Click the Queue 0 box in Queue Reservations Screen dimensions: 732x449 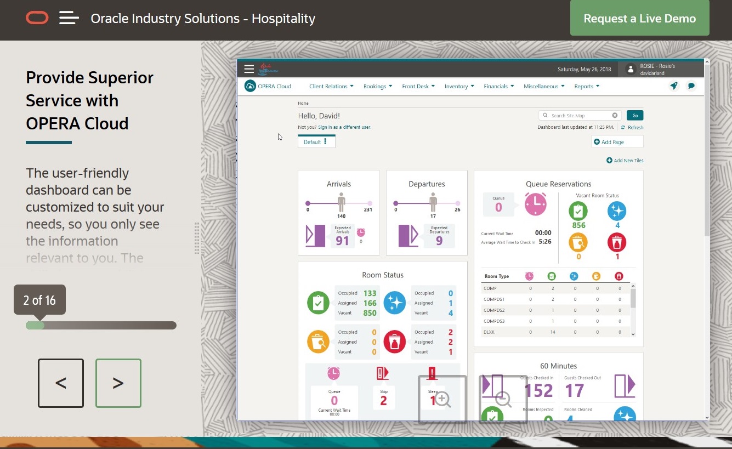(x=498, y=204)
